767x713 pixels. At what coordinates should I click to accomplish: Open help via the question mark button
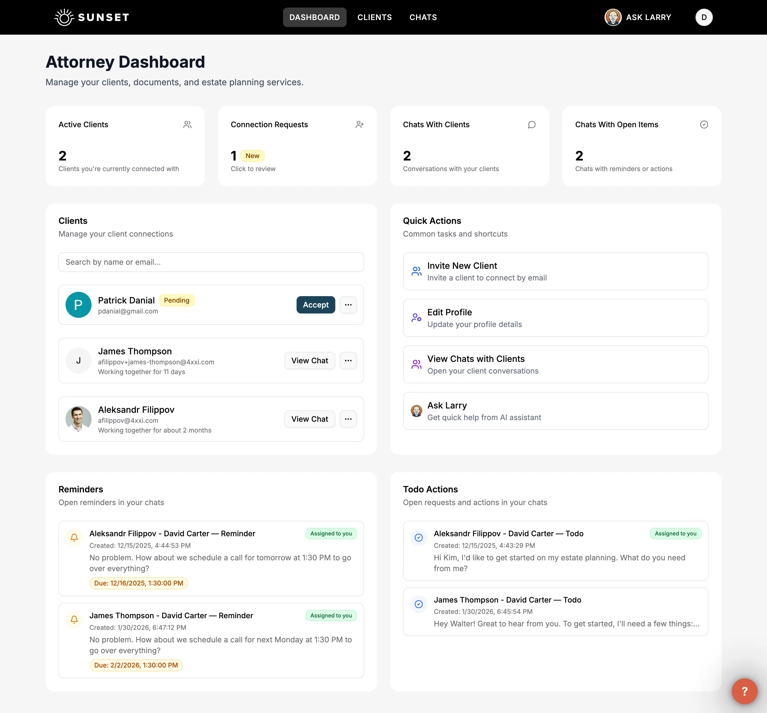[x=745, y=691]
